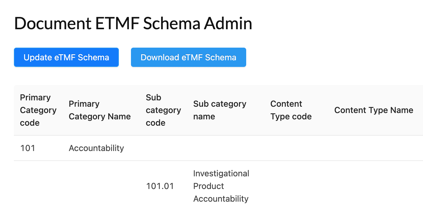Click empty Content Type code cell in 101.01 row
This screenshot has height=211, width=423.
click(296, 186)
